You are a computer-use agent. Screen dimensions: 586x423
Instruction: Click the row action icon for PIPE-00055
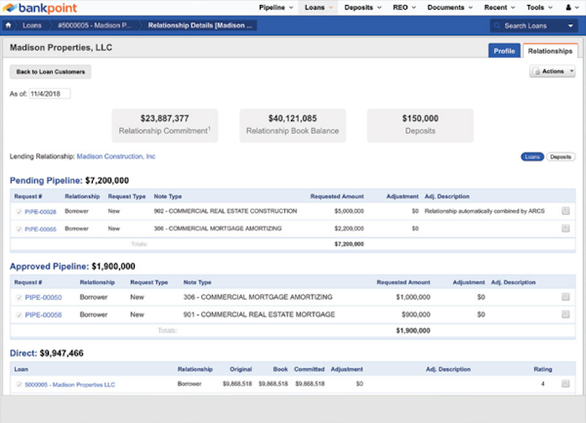[566, 229]
